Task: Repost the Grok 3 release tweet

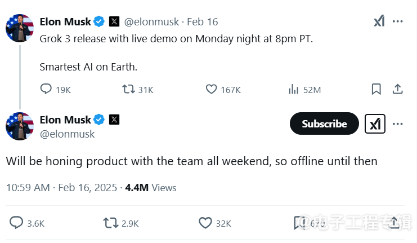Action: click(x=129, y=89)
